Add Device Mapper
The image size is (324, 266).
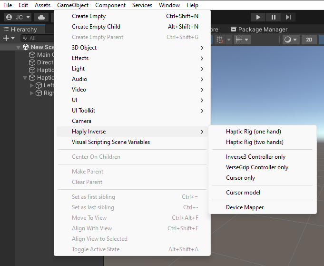(x=263, y=207)
